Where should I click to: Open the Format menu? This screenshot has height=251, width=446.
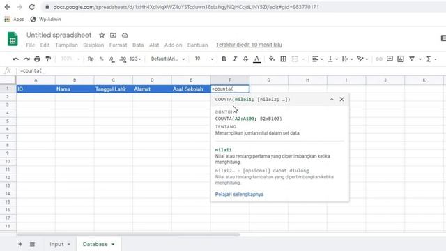coord(118,45)
